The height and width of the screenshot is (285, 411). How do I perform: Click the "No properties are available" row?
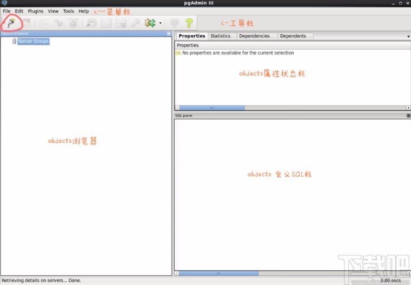pyautogui.click(x=293, y=53)
